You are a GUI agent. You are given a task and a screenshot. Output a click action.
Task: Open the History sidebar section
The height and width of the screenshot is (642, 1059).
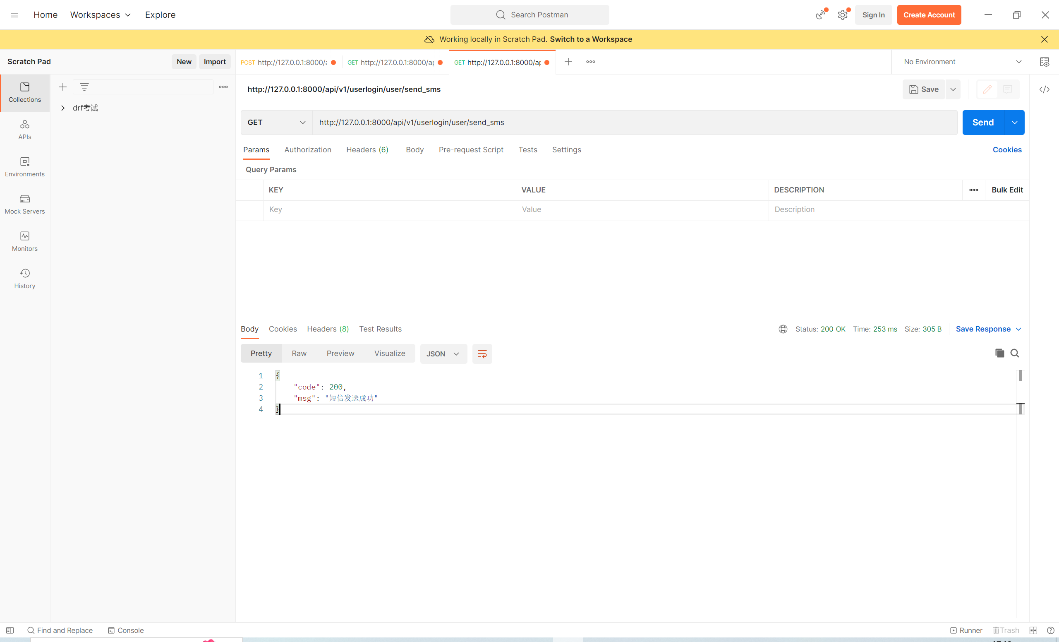pos(24,279)
